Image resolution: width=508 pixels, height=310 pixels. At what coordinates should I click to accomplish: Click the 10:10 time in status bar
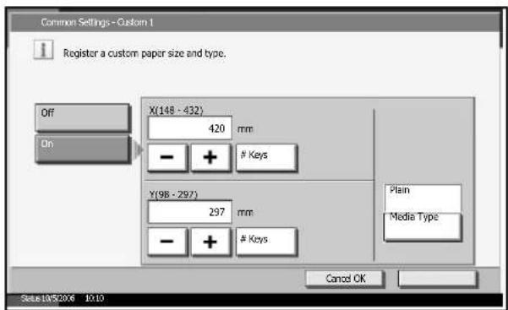[95, 298]
